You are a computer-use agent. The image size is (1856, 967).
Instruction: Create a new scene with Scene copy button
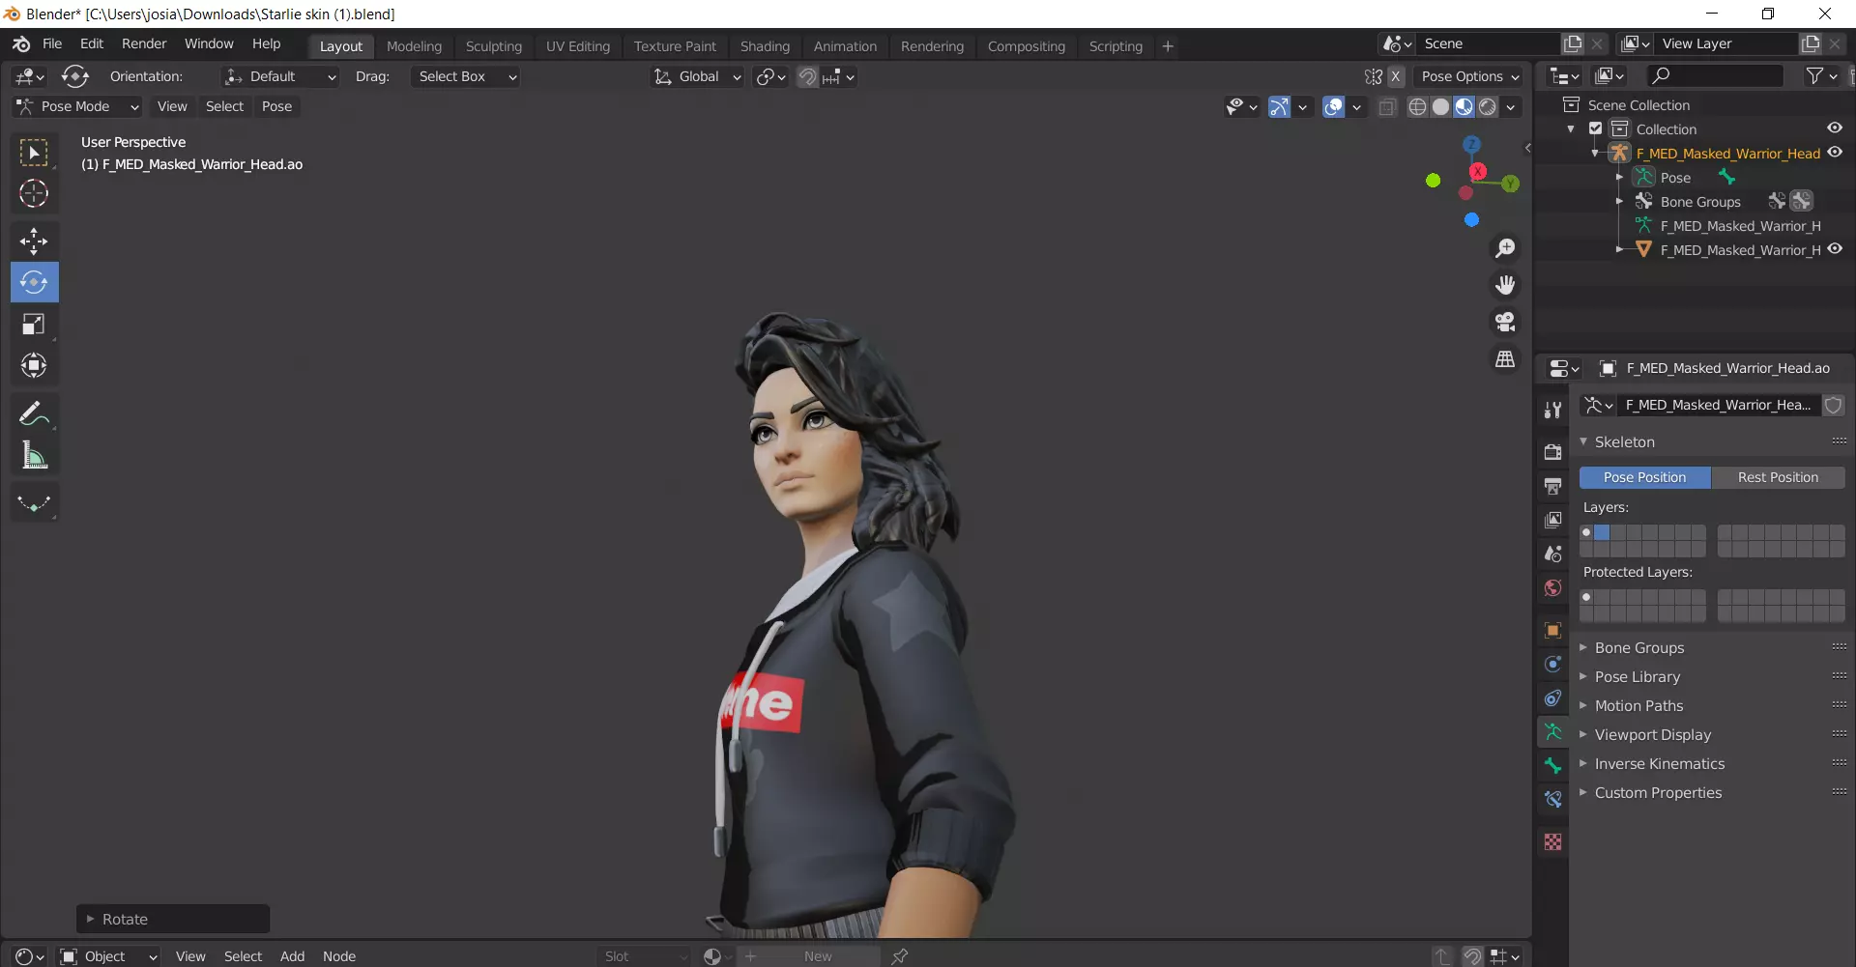click(x=1573, y=43)
